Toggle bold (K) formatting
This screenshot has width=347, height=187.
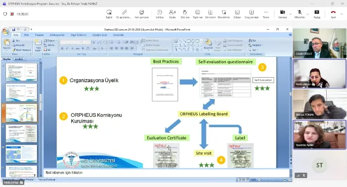click(62, 48)
